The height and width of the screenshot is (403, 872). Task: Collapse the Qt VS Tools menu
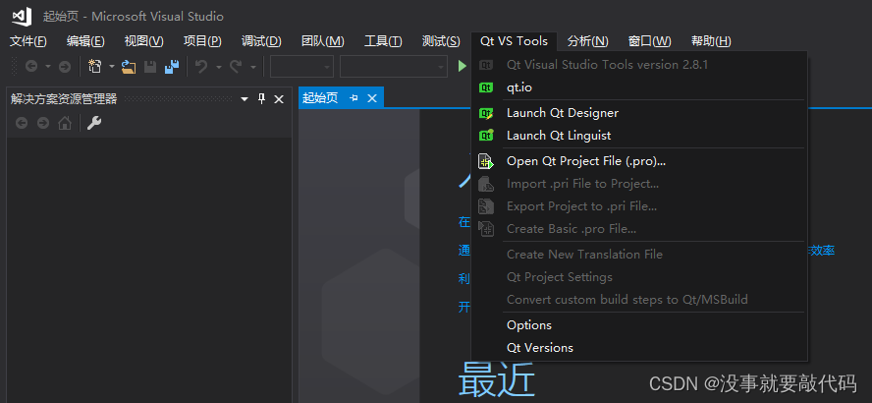pyautogui.click(x=514, y=41)
